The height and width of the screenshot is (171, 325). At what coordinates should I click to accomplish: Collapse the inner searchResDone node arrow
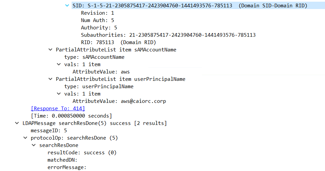[x=34, y=145]
